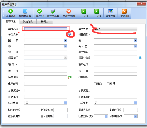Click the 新增(N) green plus icon
This screenshot has height=128, width=147.
pos(11,11)
